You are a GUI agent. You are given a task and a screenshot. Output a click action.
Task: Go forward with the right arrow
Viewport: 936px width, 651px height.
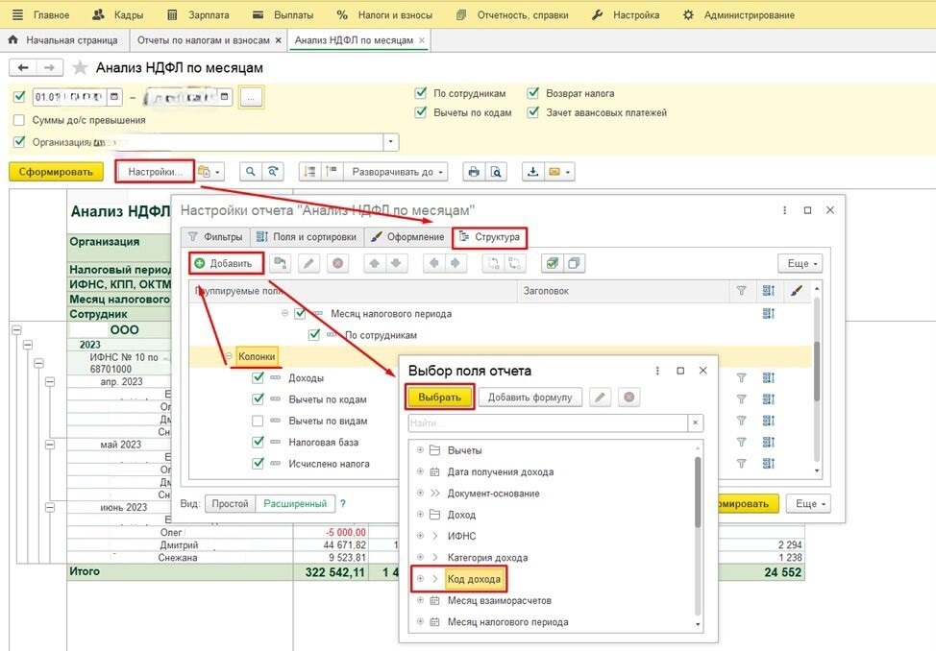pos(50,67)
